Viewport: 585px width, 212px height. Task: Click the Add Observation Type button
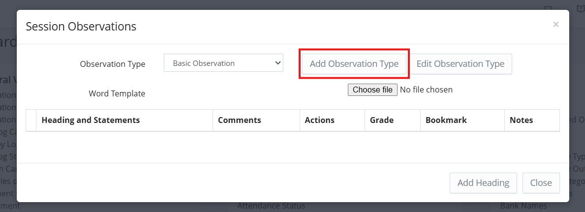[354, 64]
